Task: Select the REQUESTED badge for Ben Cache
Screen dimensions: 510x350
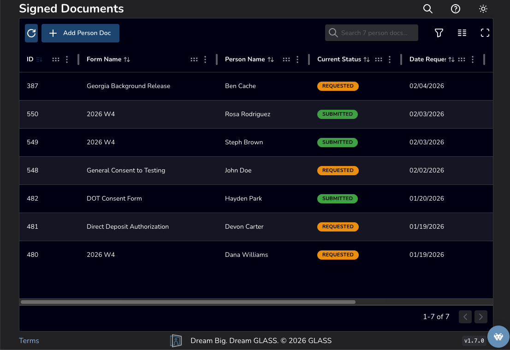Action: point(338,86)
